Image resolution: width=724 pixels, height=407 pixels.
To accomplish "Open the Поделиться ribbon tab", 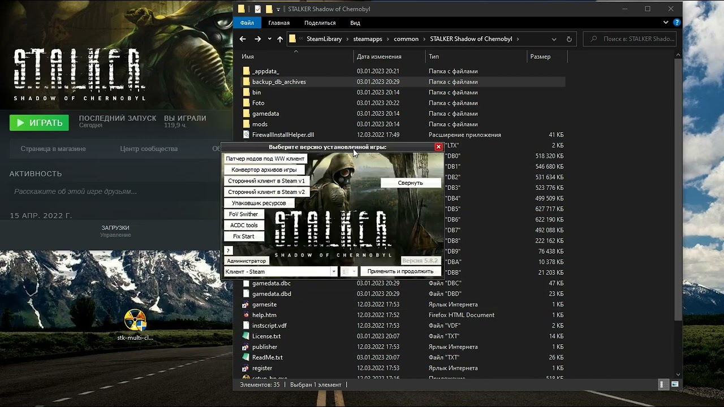I will (320, 23).
